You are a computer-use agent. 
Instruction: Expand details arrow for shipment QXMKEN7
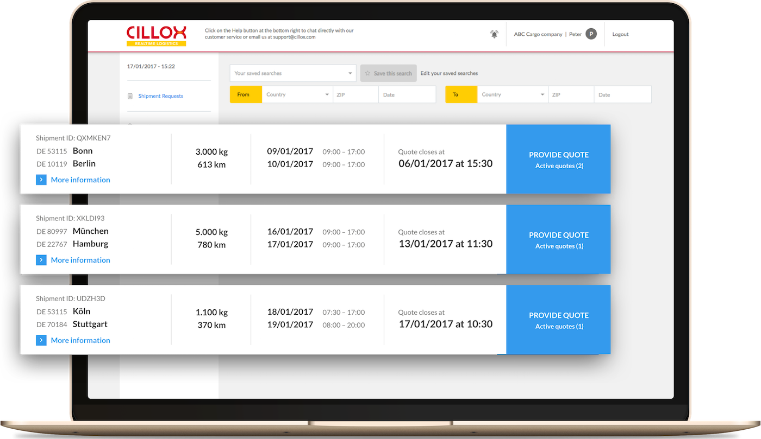coord(41,179)
